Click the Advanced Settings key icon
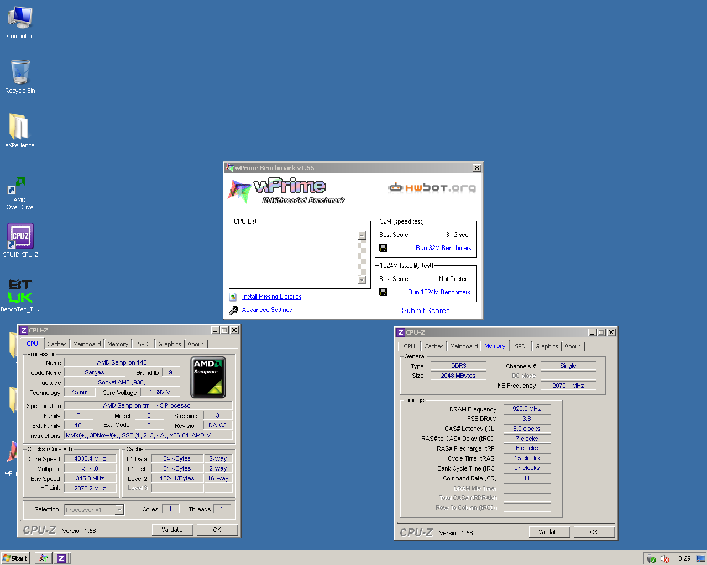Viewport: 707px width, 565px height. tap(233, 310)
